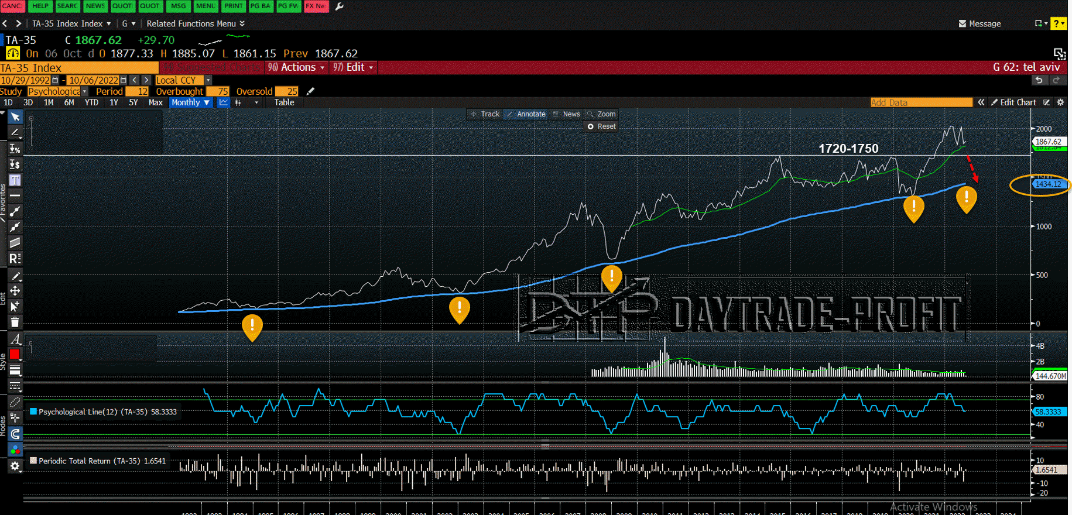1072x515 pixels.
Task: Navigate back with left arrow
Action: click(5, 23)
